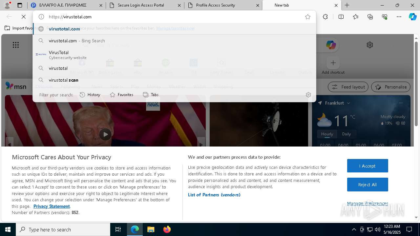Screen dimensions: 420x236
Task: Switch to Profile Access Security tab
Action: 223,5
